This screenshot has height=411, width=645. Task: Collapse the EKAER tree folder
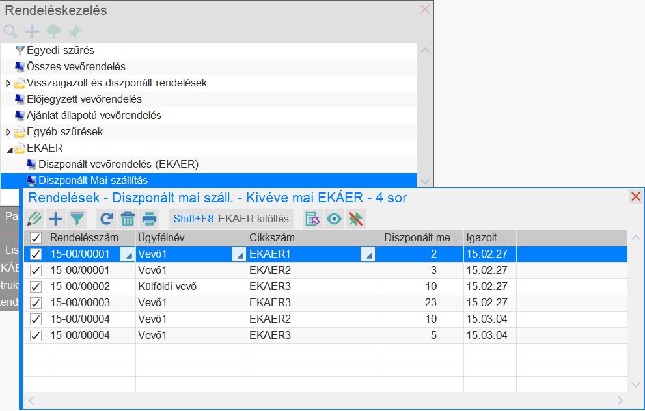[x=8, y=148]
